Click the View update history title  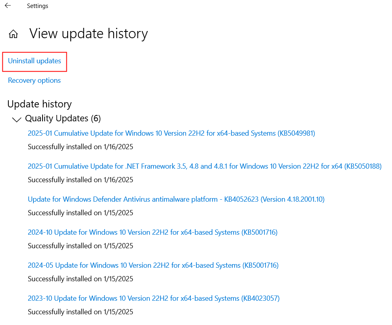click(88, 34)
